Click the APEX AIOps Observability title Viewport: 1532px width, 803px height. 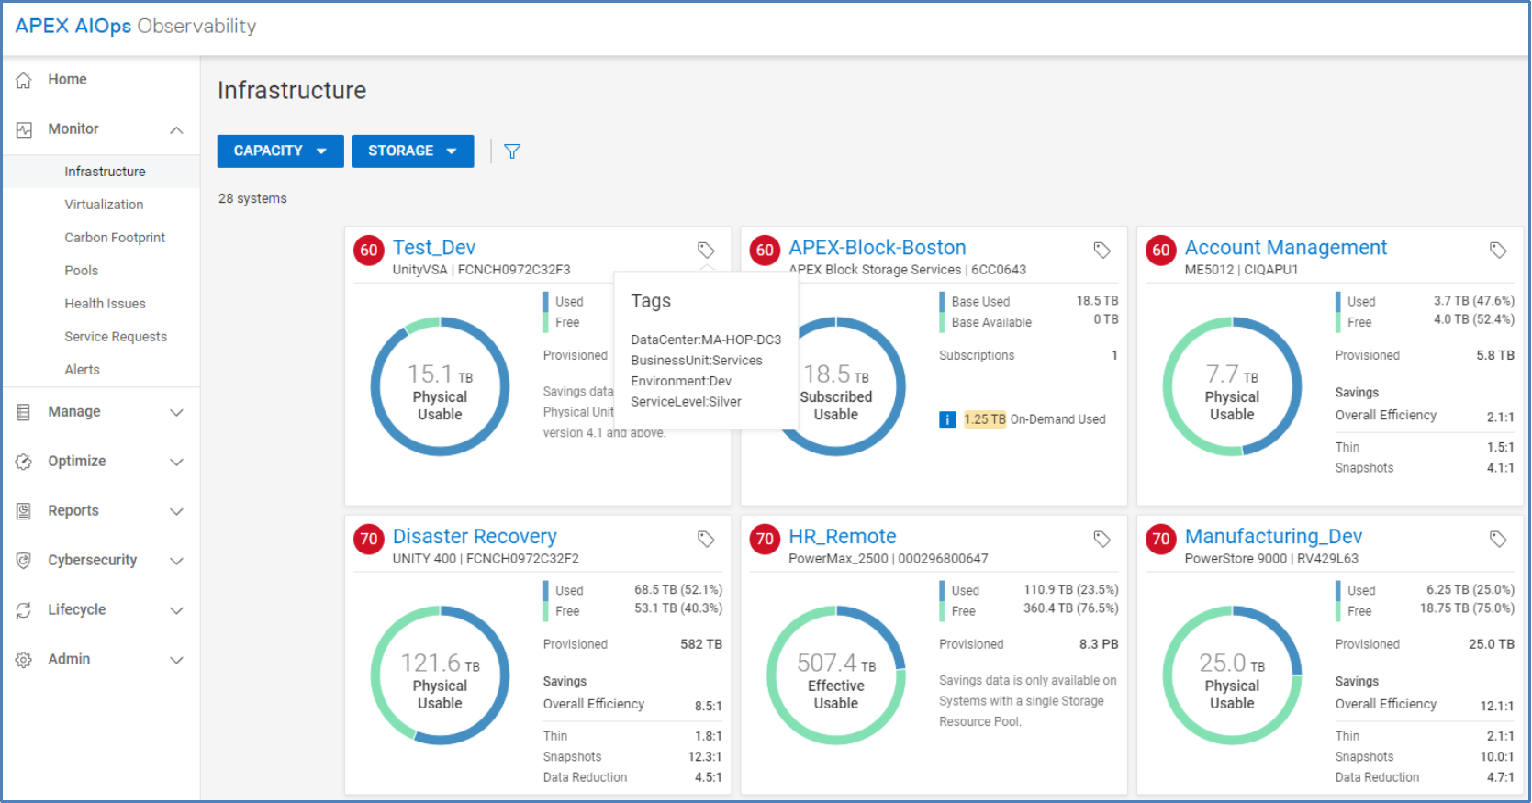136,26
